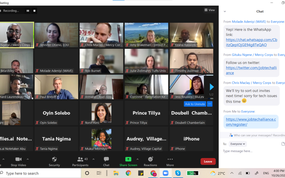
Task: Open the View layout options
Action: (210, 10)
